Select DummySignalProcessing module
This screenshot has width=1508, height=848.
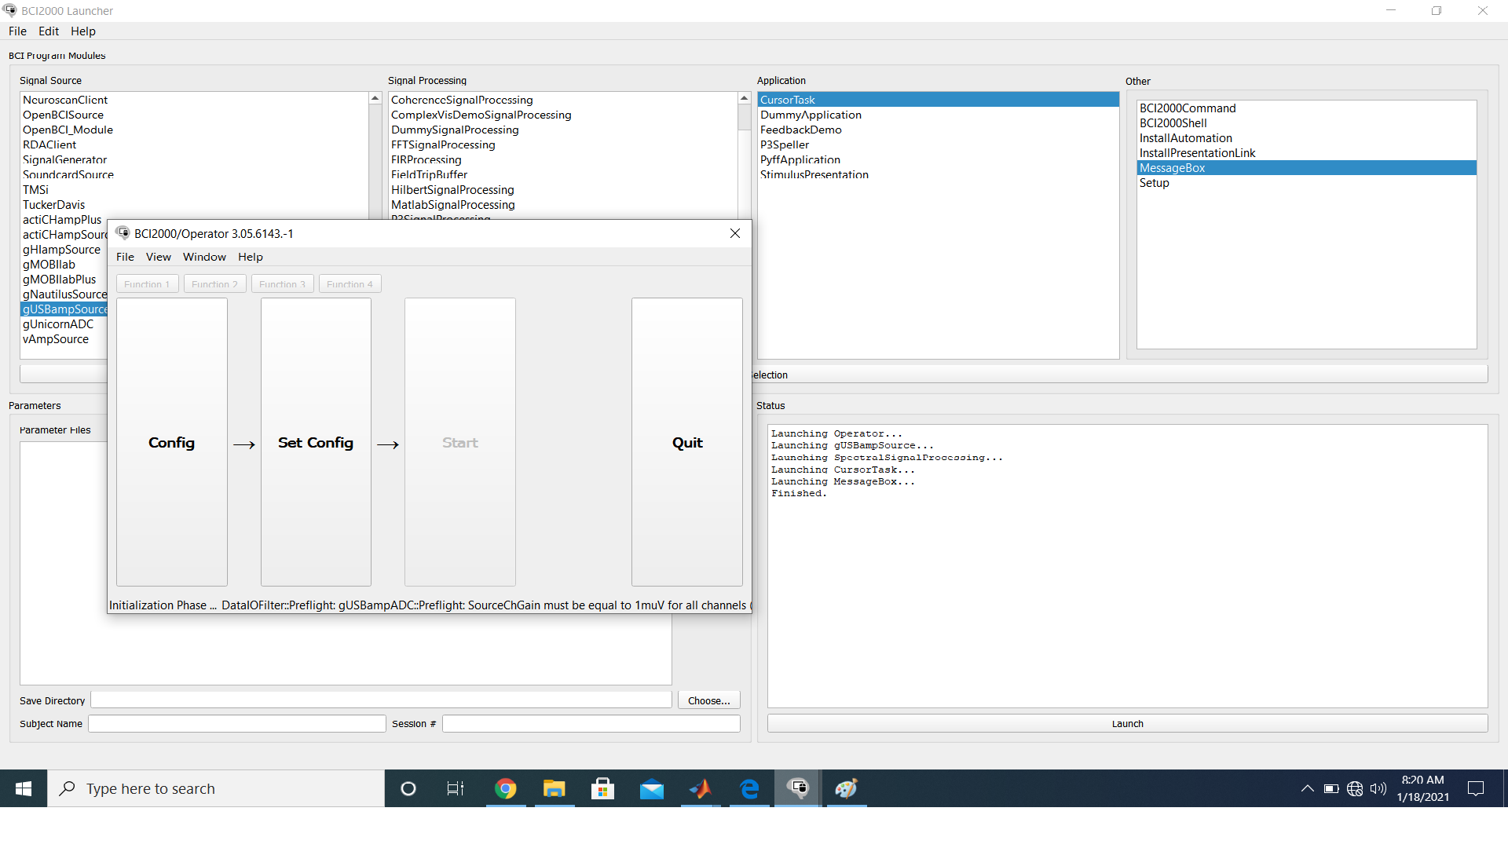tap(455, 130)
